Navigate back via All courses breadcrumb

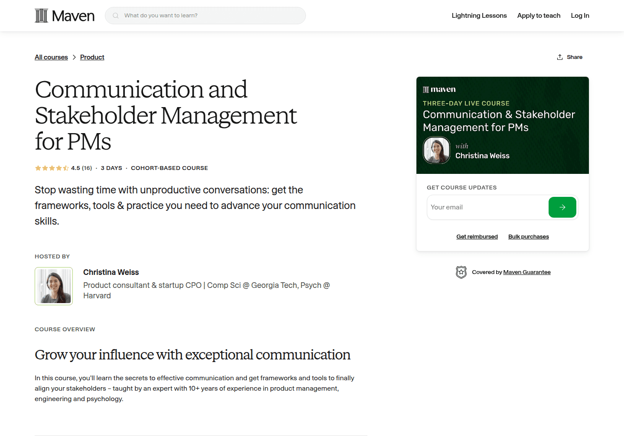(x=51, y=57)
